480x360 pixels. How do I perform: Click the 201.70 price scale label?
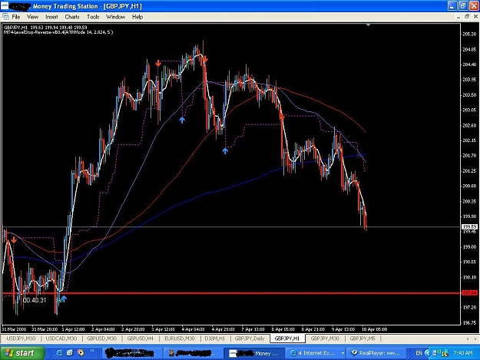(469, 155)
